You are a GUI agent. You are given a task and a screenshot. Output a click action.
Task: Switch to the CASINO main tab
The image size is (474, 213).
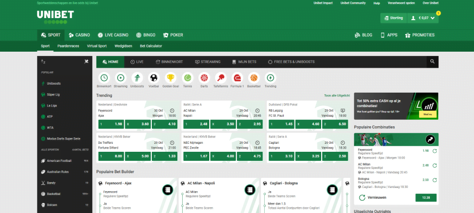(79, 35)
